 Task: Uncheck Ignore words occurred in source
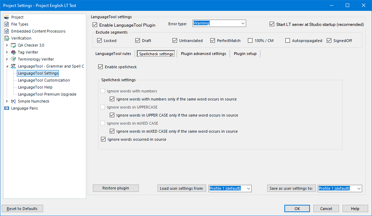(x=103, y=139)
